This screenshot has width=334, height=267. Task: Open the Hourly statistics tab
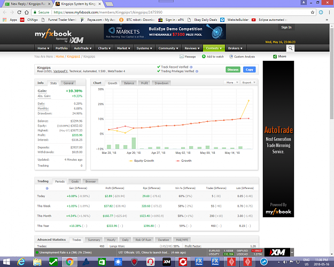pyautogui.click(x=111, y=240)
